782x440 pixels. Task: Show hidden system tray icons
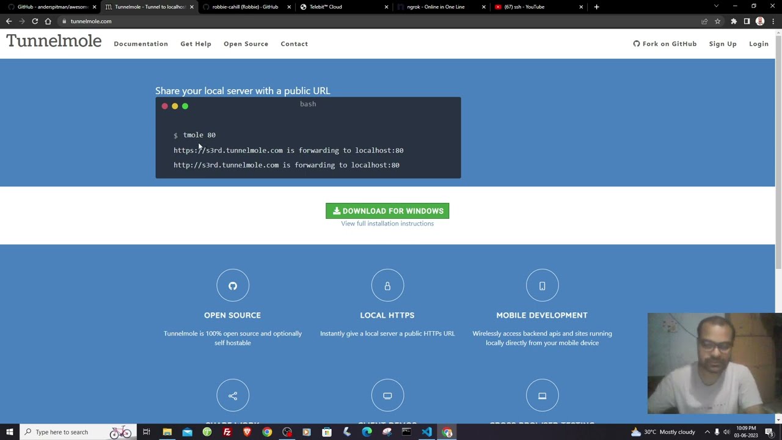707,432
